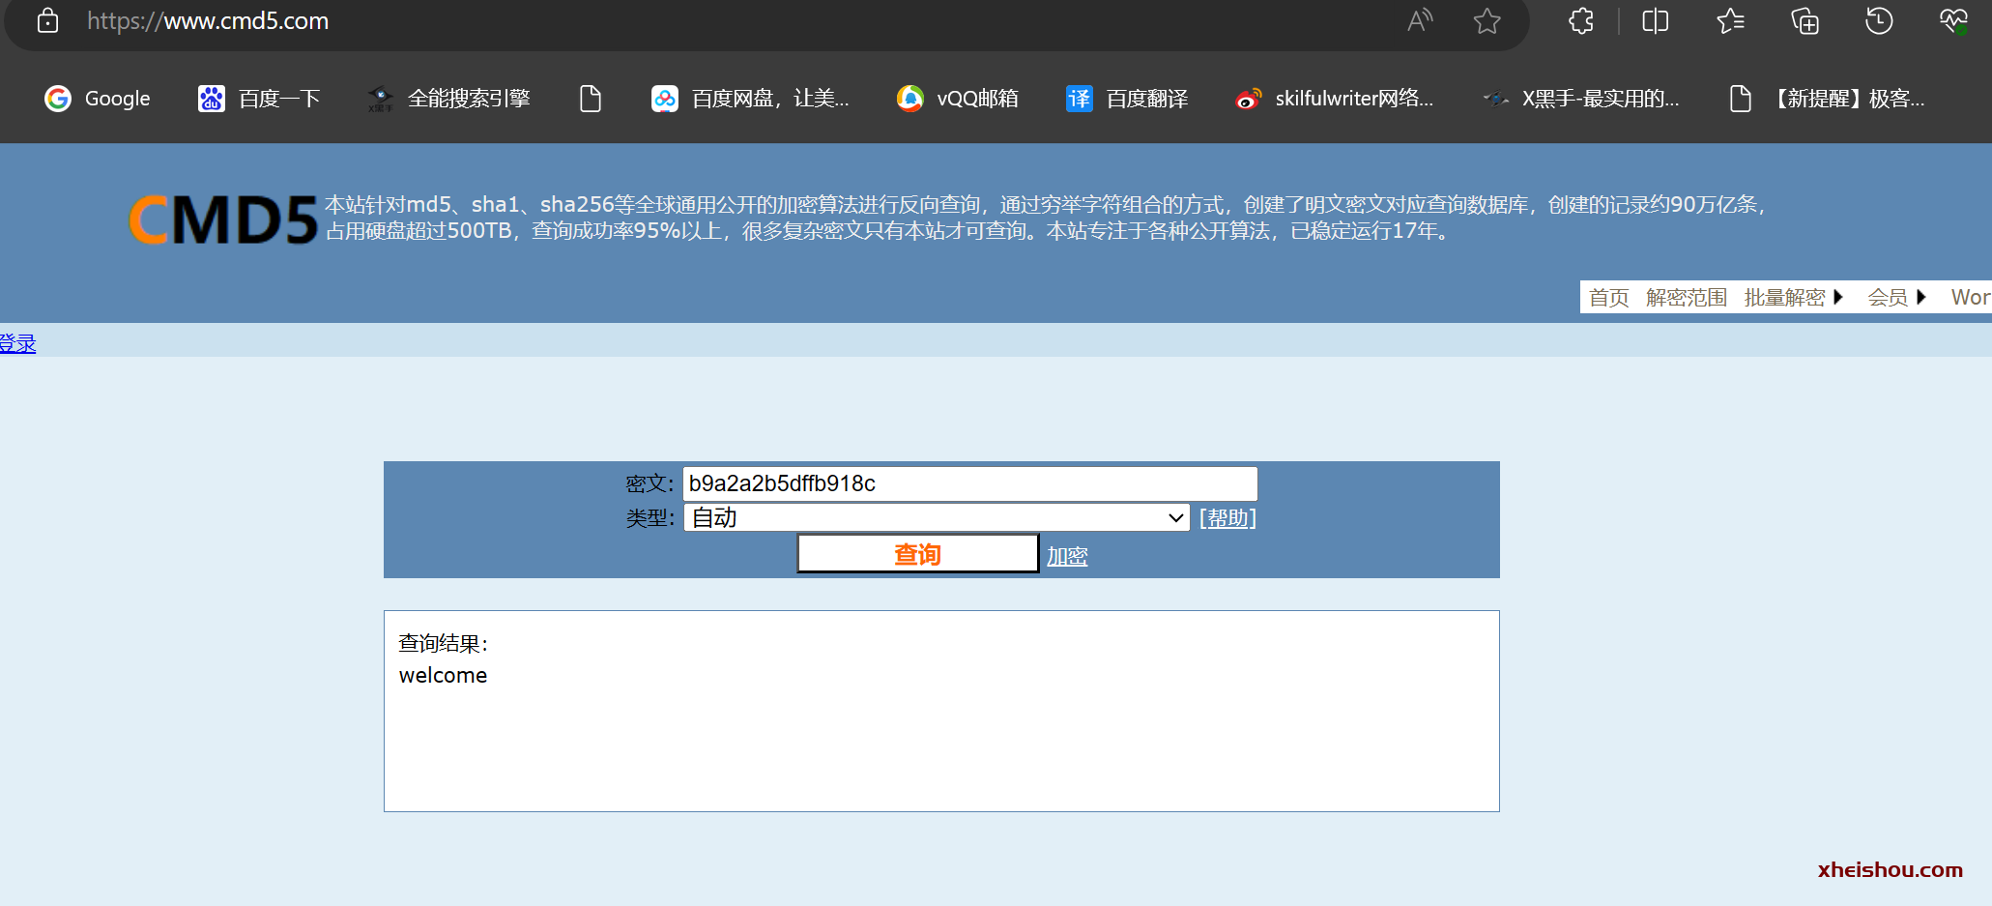This screenshot has height=906, width=1992.
Task: Open the unnamed page icon bookmark
Action: (x=591, y=99)
